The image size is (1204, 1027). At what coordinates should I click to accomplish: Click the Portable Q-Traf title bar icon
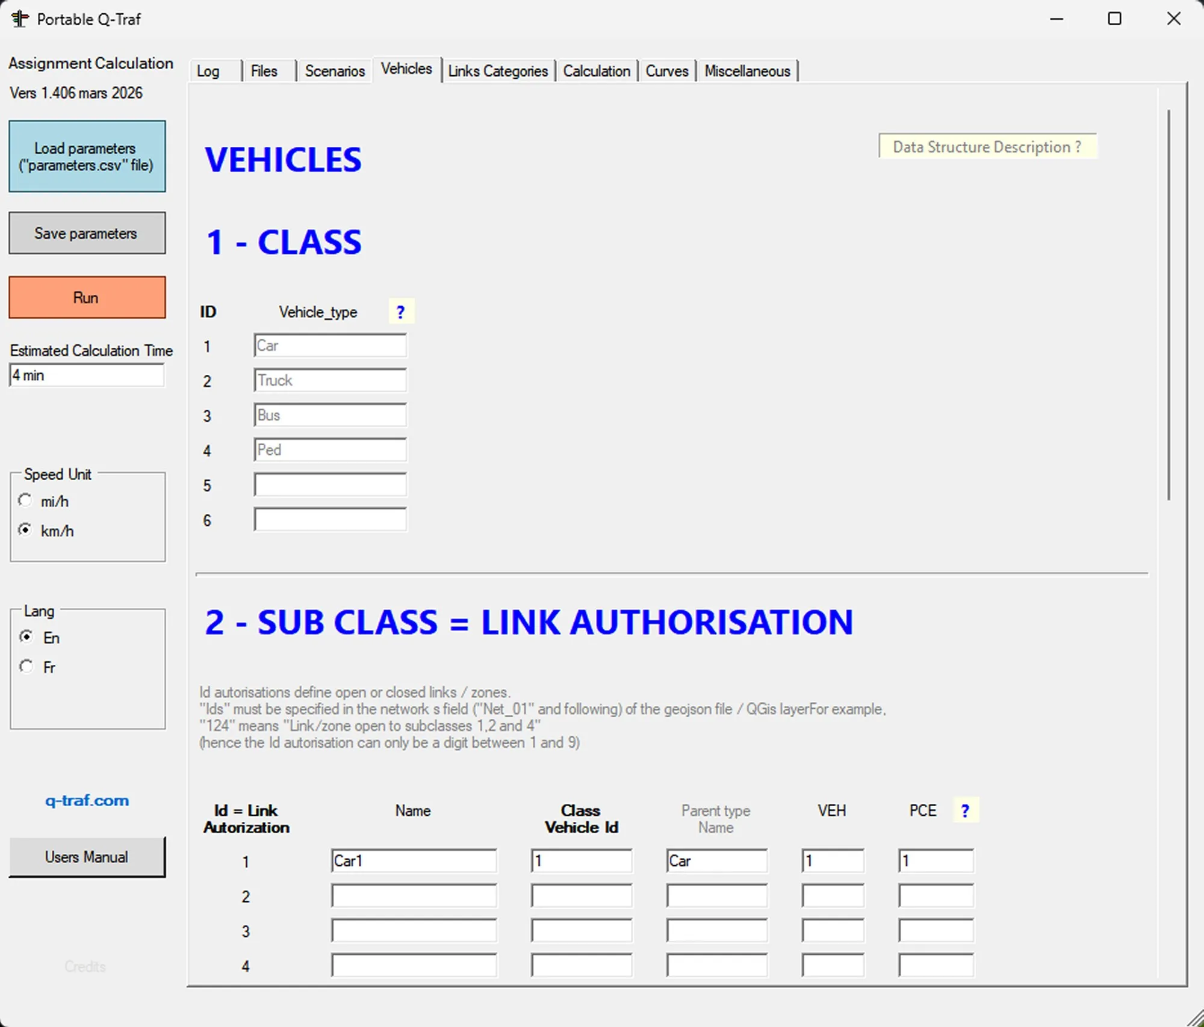tap(19, 19)
